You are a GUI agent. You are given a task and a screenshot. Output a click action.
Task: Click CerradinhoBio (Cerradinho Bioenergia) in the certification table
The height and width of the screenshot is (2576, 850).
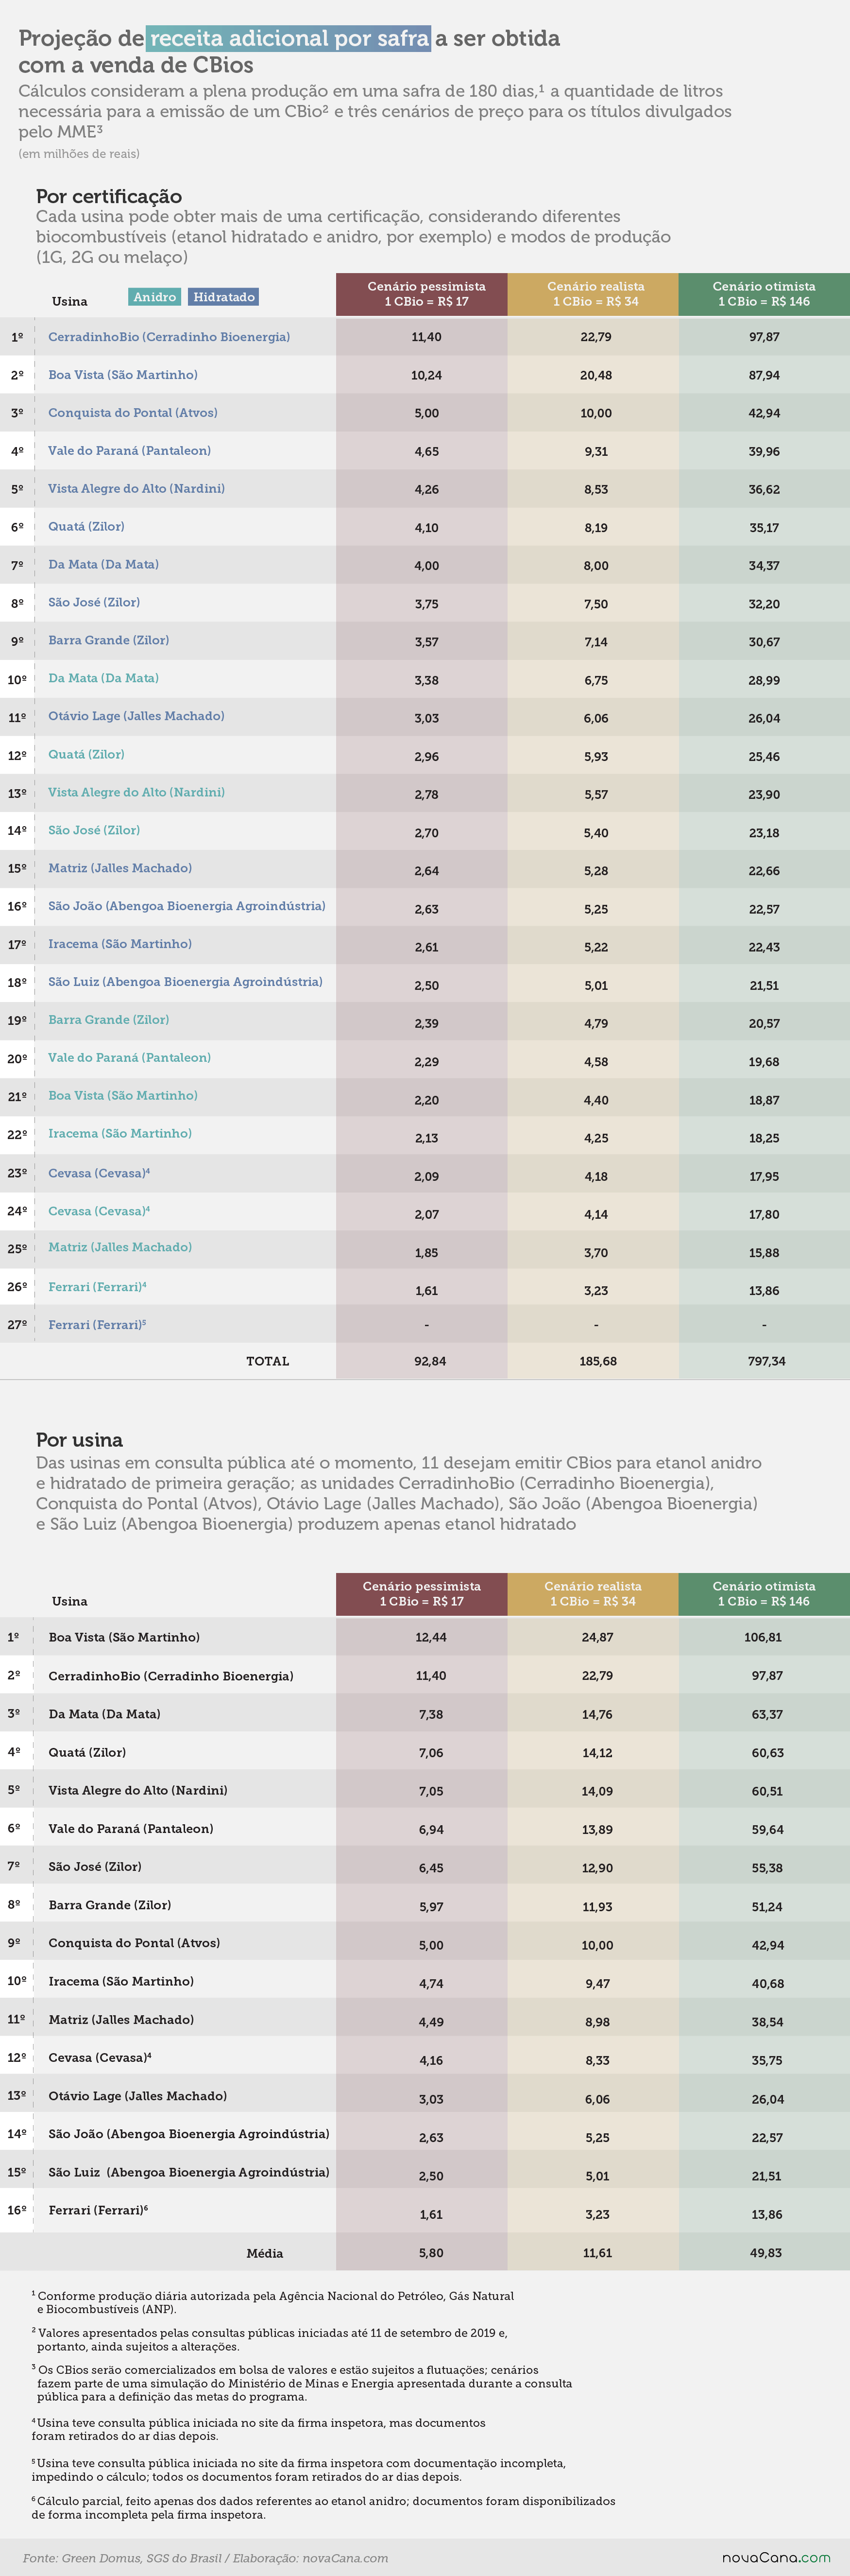point(169,337)
